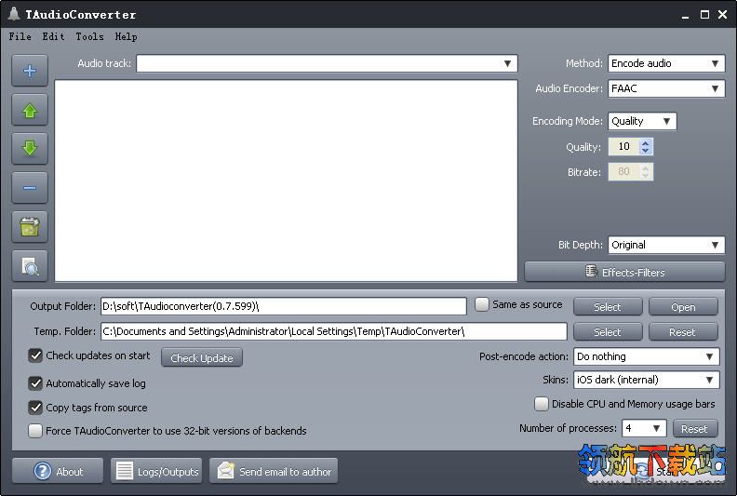737x496 pixels.
Task: Clear the file list with recycle bin icon
Action: tap(30, 228)
